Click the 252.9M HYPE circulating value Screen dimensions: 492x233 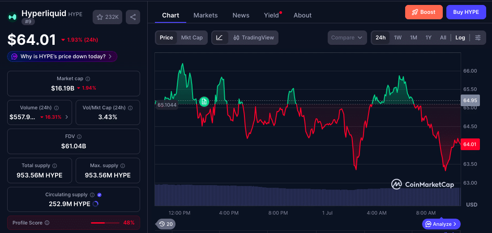point(69,204)
